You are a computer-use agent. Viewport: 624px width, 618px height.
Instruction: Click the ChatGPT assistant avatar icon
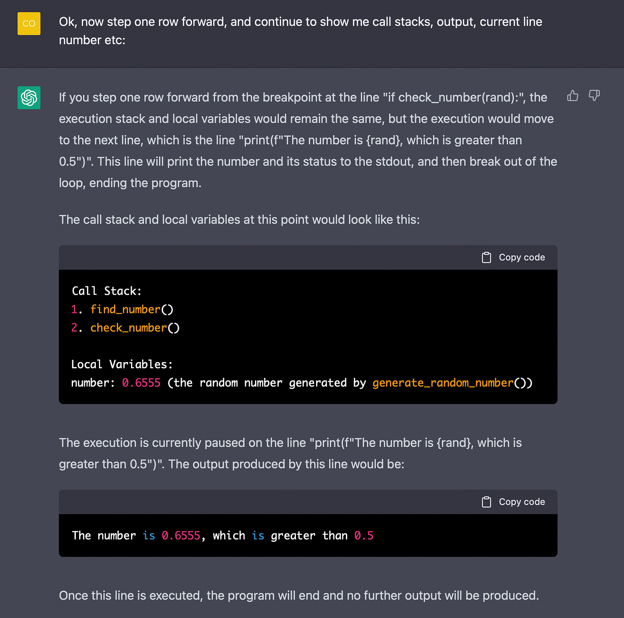coord(29,98)
